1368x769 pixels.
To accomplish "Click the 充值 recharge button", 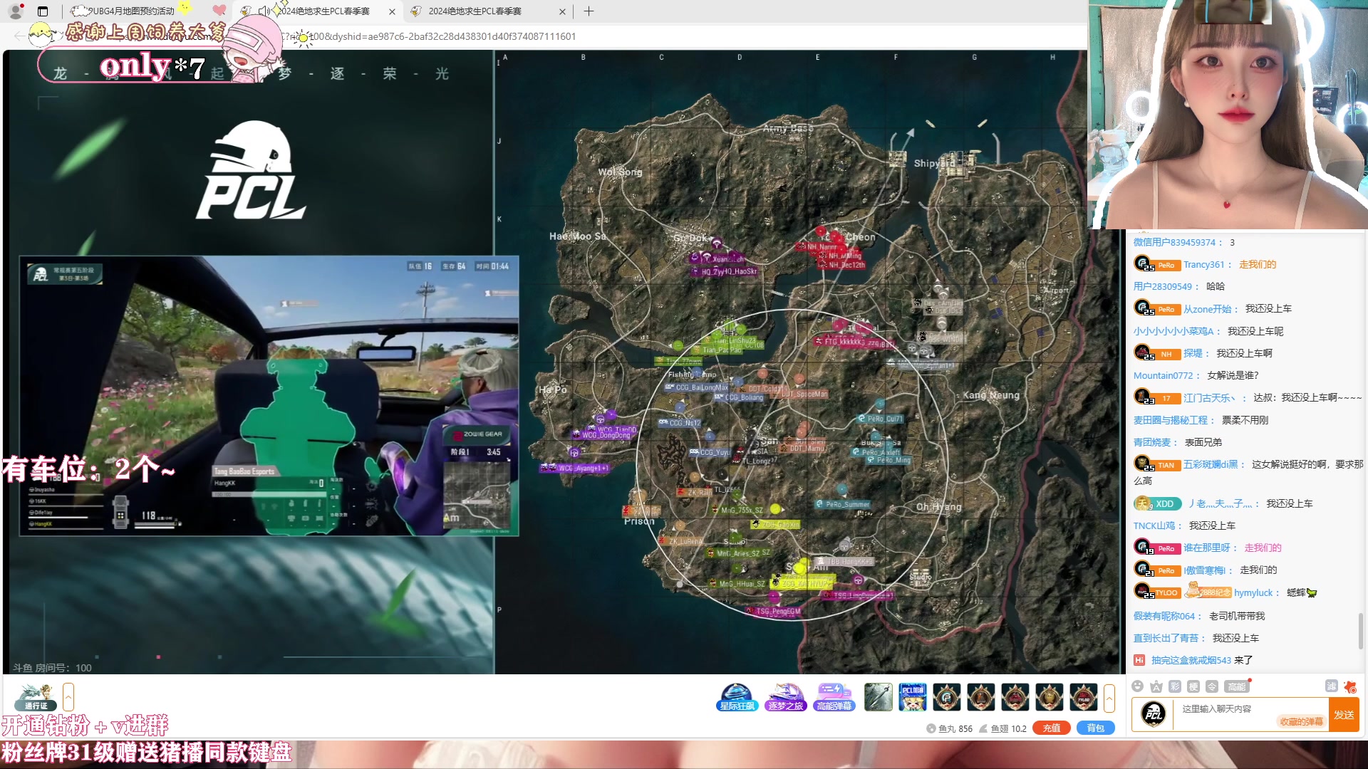I will pyautogui.click(x=1052, y=728).
